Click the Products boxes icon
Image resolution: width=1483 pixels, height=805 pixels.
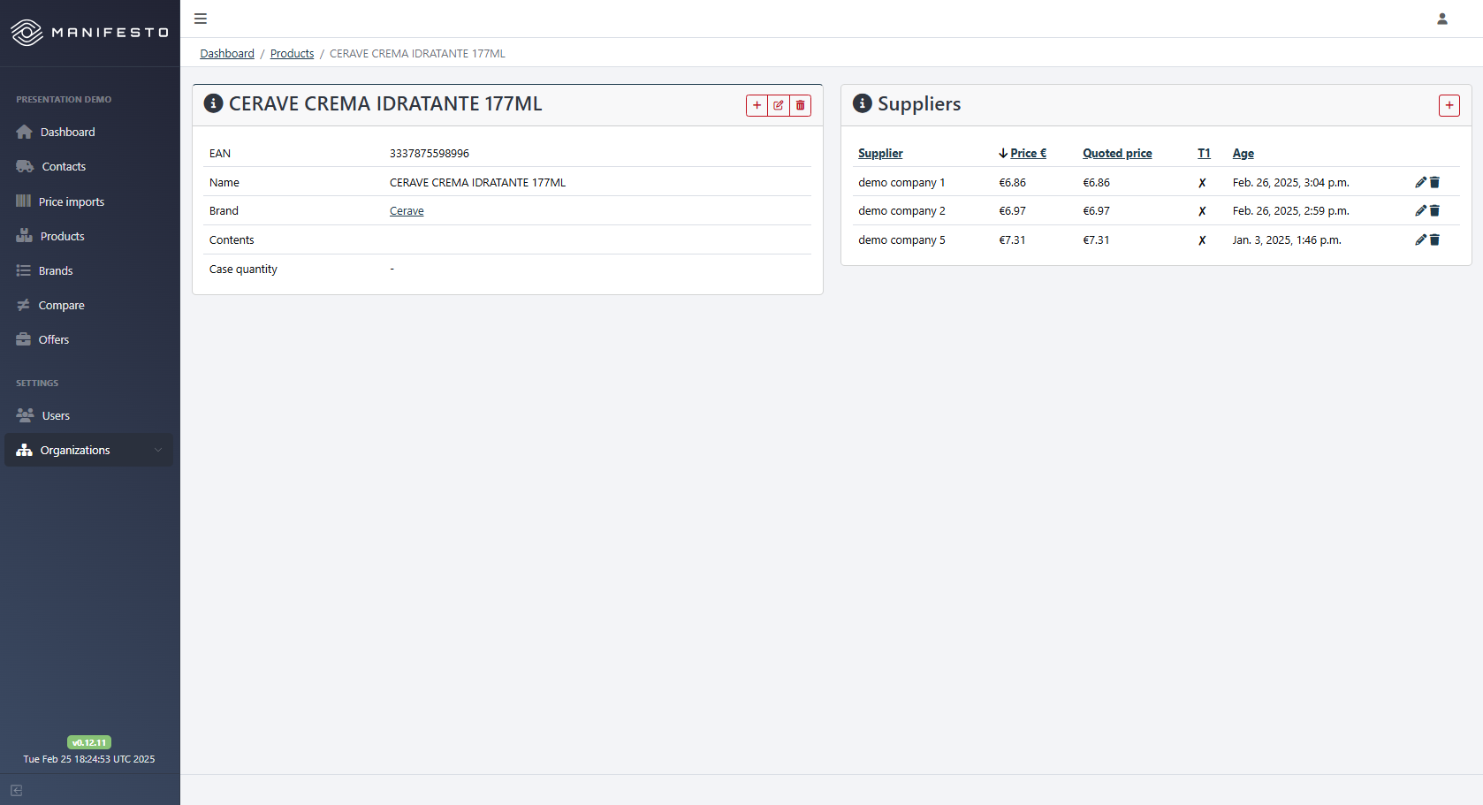point(24,236)
